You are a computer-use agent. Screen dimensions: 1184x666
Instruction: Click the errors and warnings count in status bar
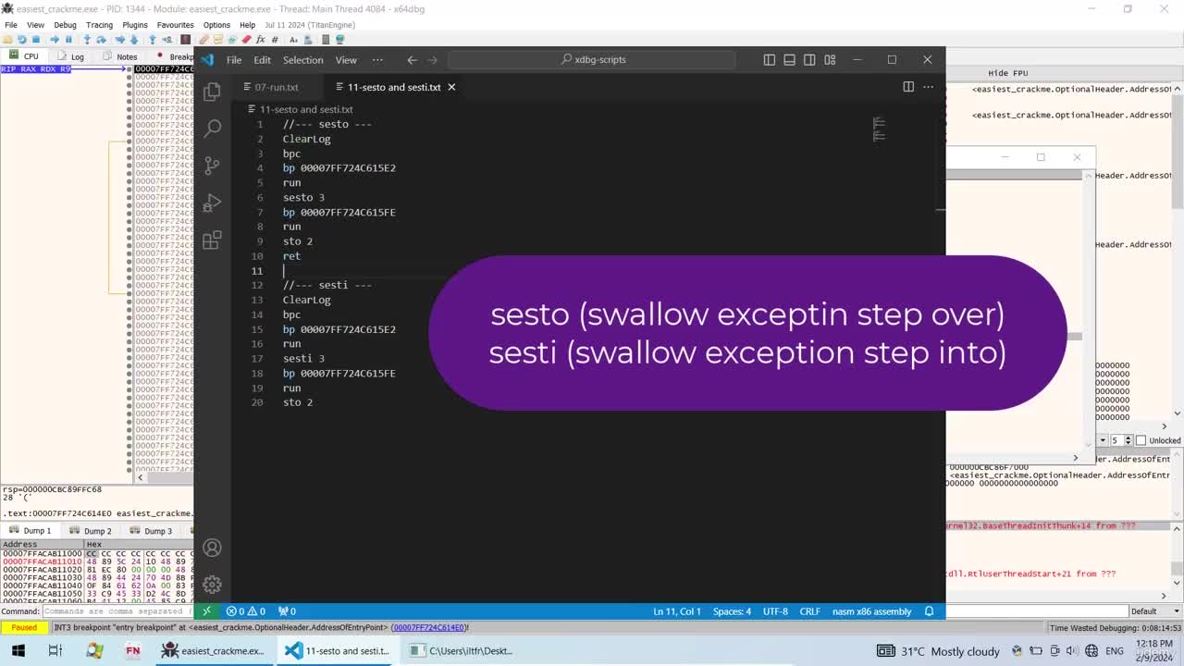246,610
